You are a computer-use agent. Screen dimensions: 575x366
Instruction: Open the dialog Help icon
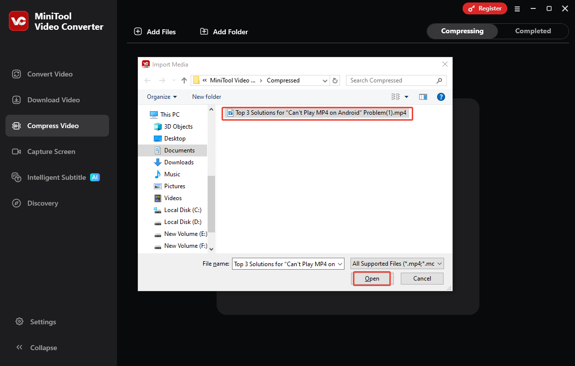tap(441, 97)
